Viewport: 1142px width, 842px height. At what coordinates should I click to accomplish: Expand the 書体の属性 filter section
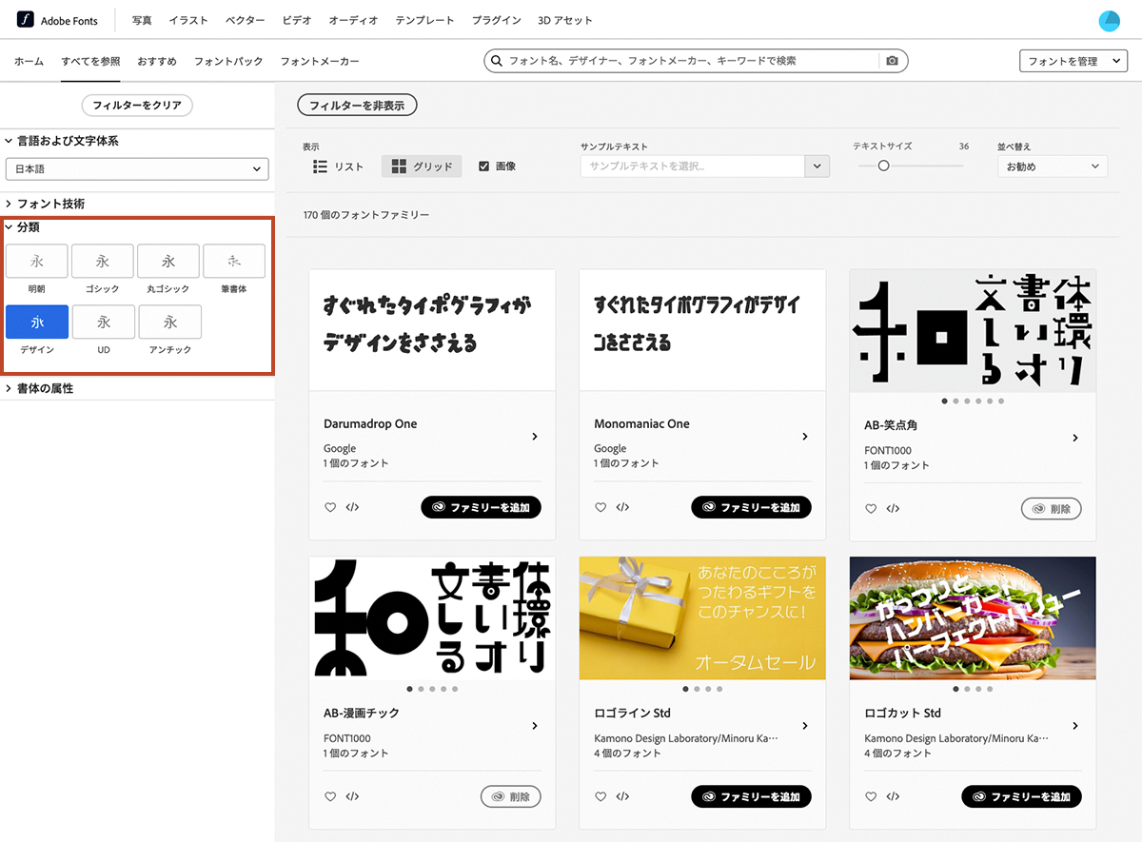click(x=45, y=388)
